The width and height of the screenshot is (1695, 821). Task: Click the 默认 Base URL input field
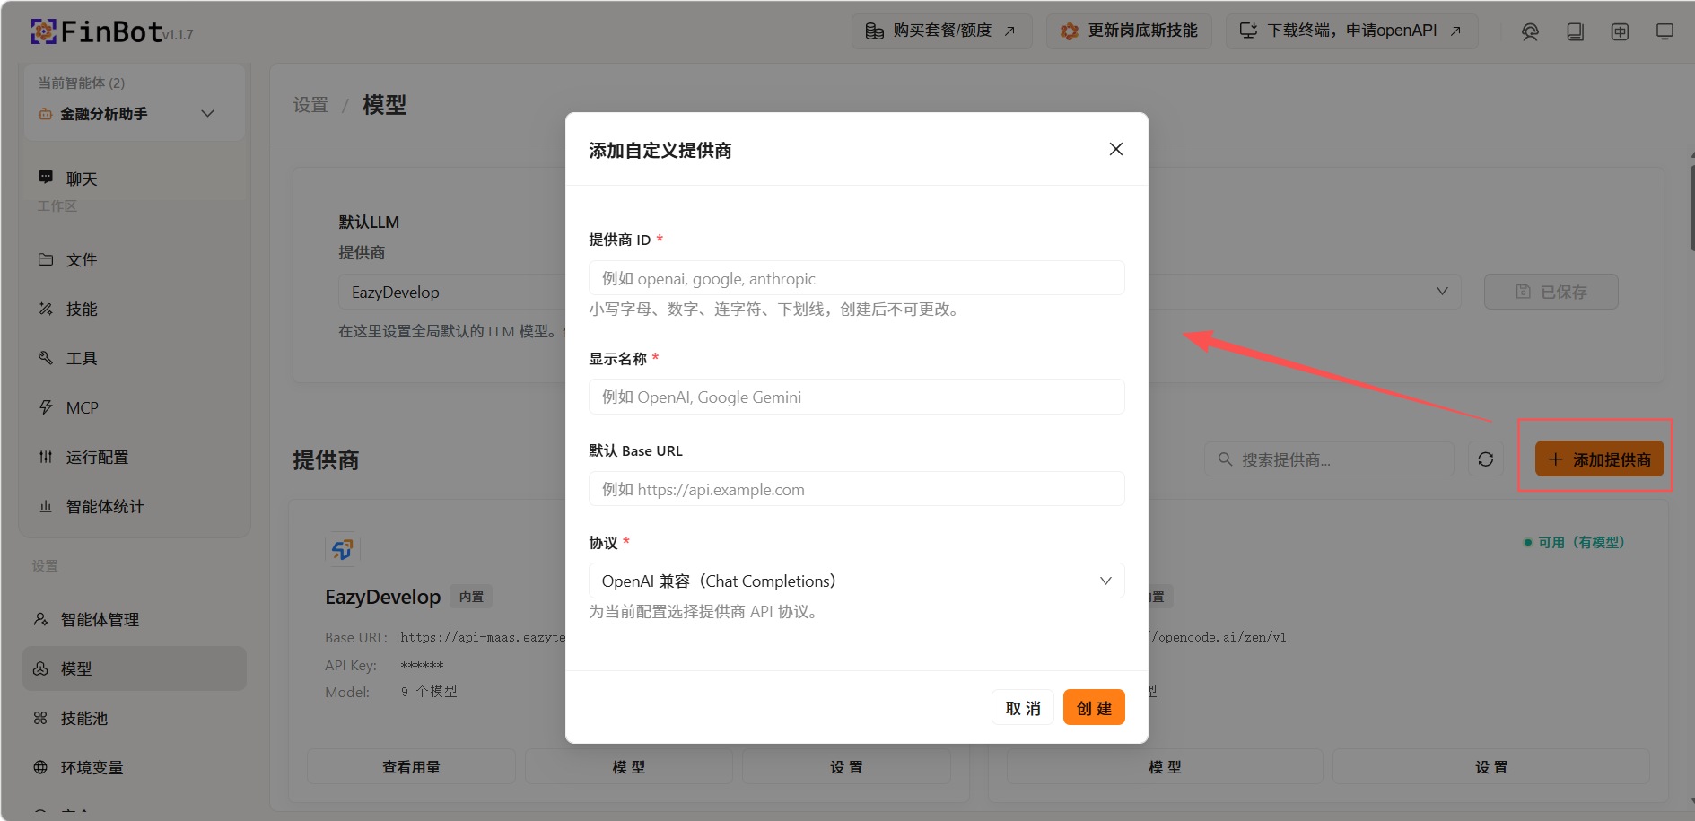click(856, 489)
